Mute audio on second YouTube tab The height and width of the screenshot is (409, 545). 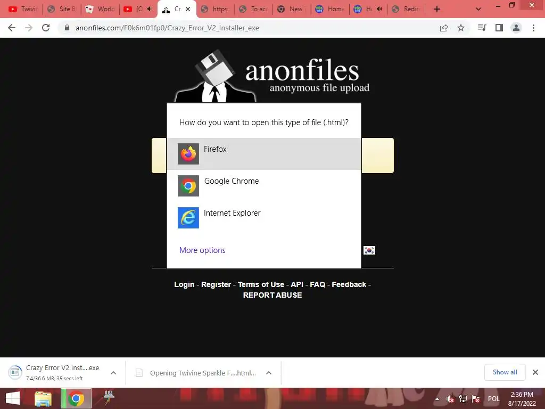[x=150, y=9]
